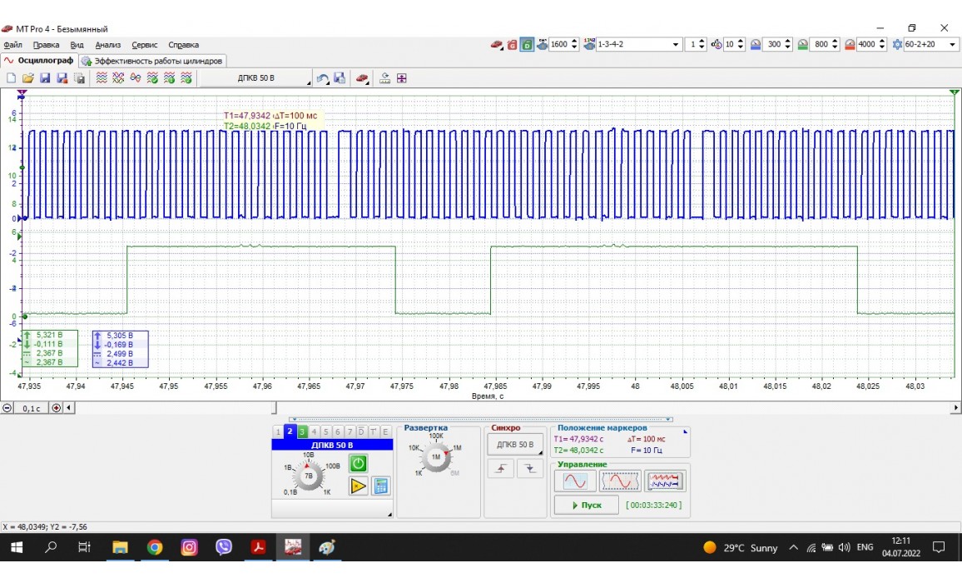Open the 60-2+20 crank pattern dropdown
962x583 pixels.
click(953, 45)
